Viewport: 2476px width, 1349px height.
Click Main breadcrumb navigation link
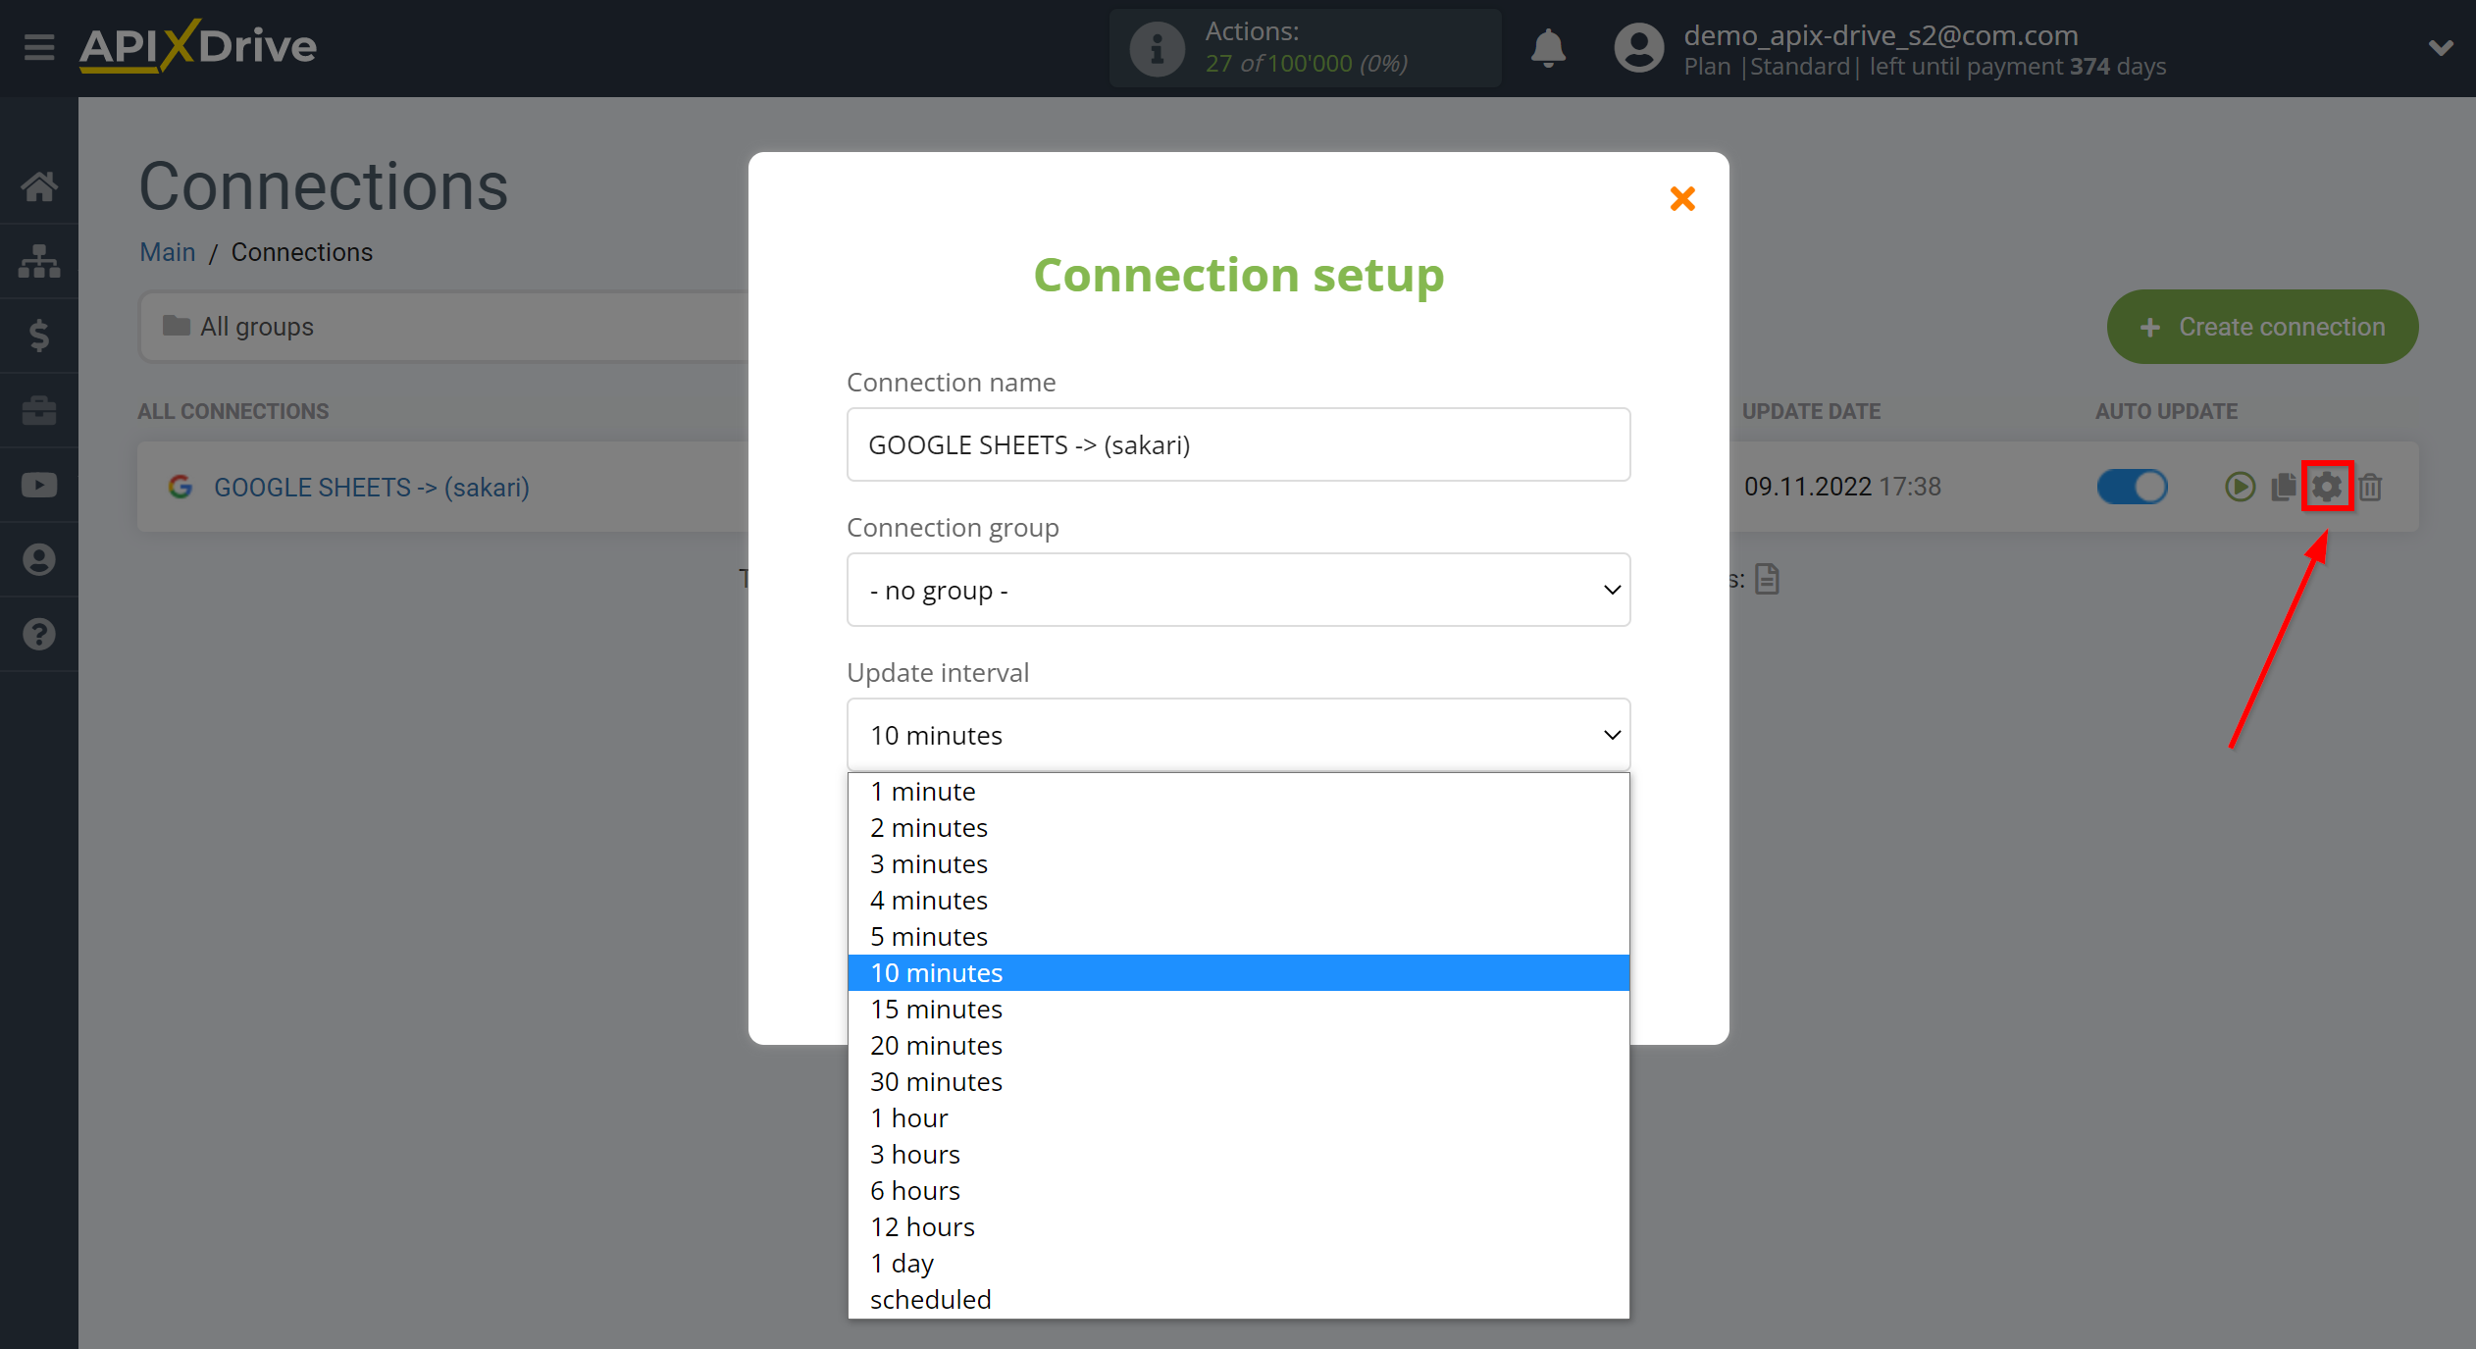click(x=166, y=252)
